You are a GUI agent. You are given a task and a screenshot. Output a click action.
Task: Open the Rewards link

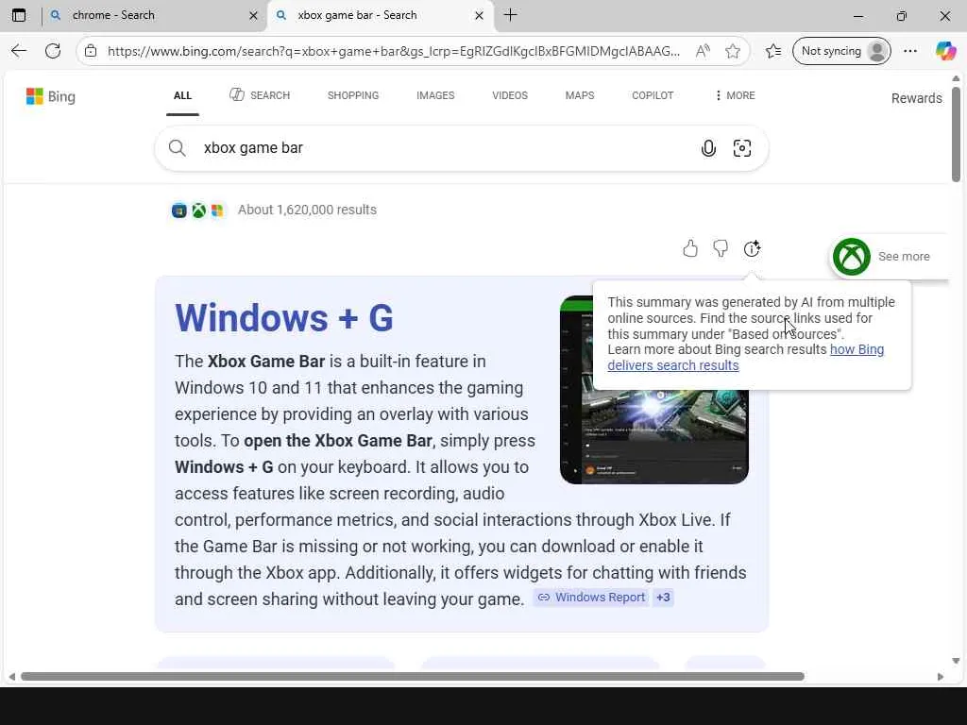(916, 98)
